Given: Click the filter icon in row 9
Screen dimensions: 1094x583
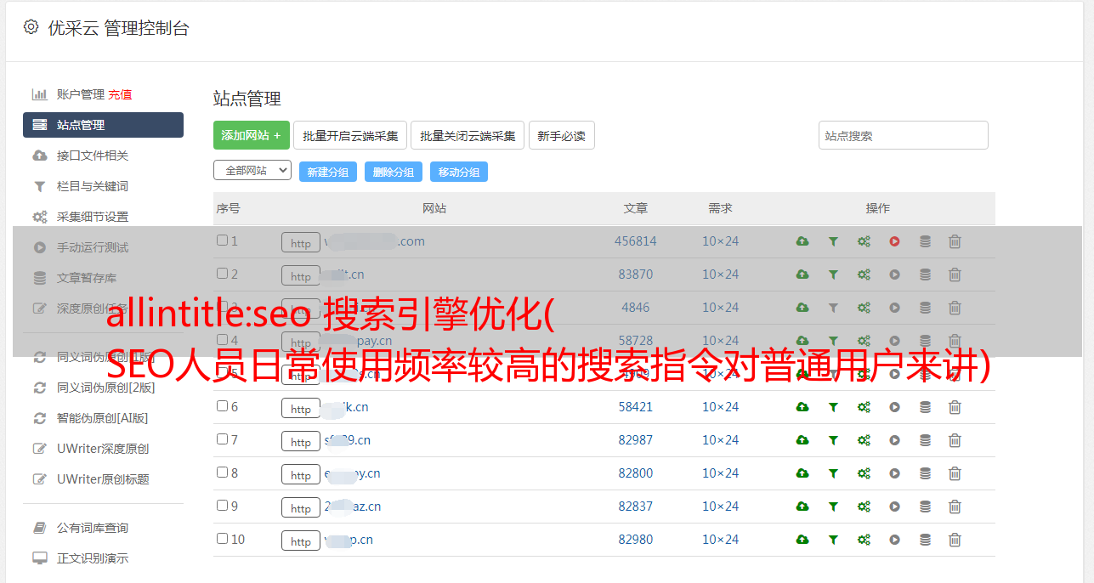Looking at the screenshot, I should pyautogui.click(x=833, y=507).
